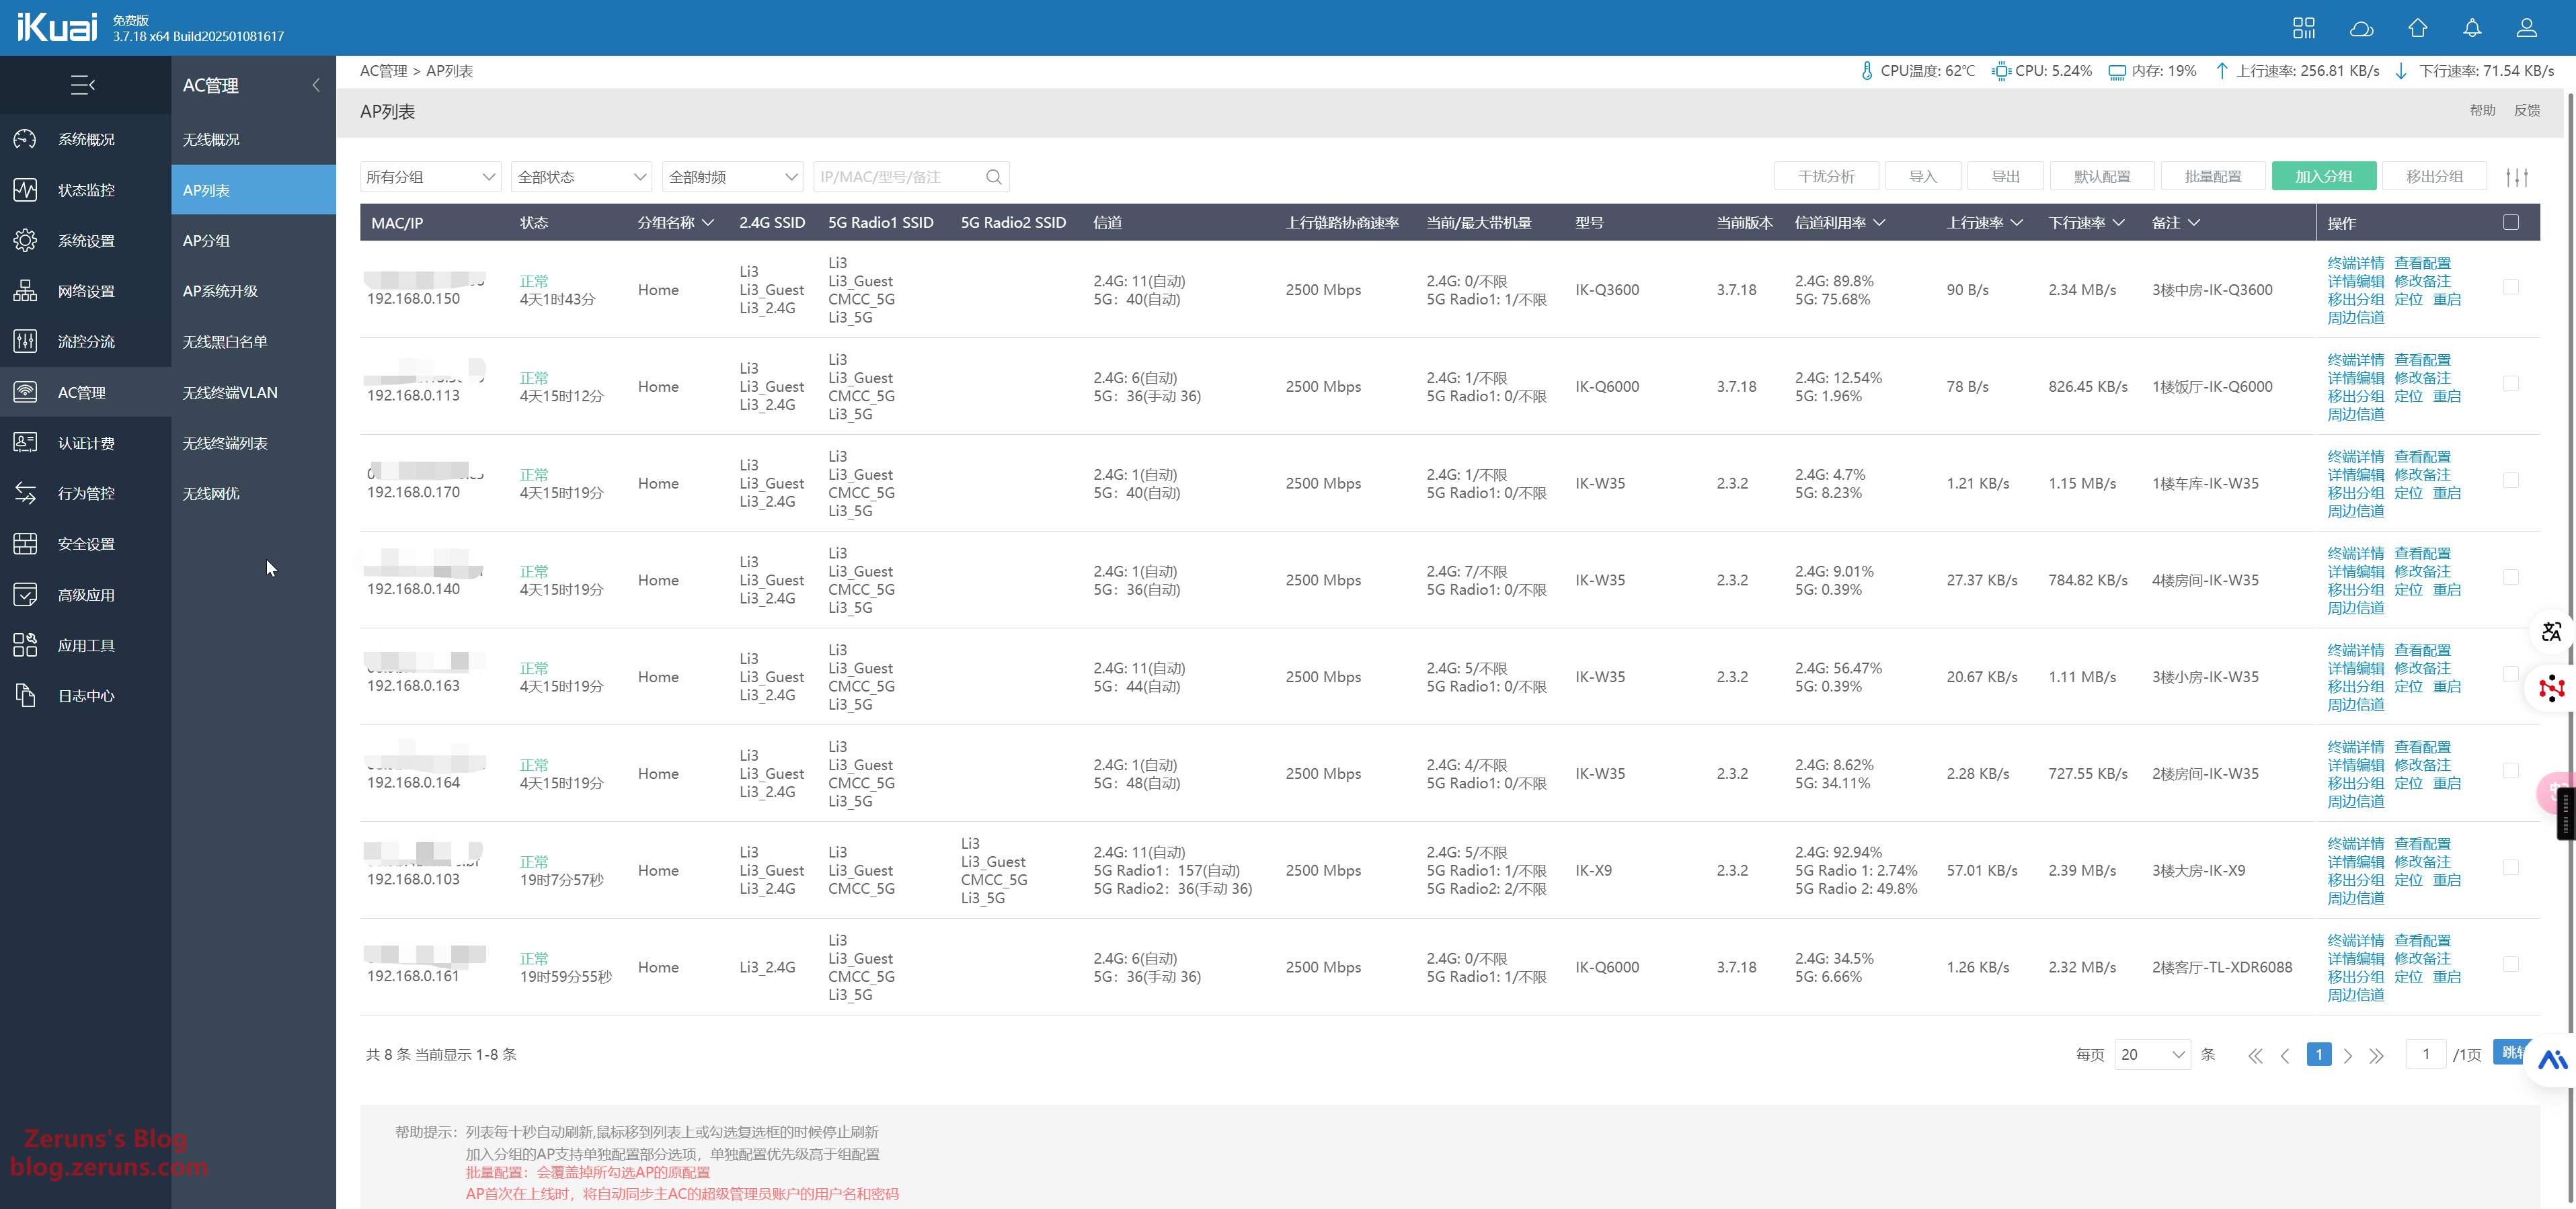Check the select-all checkbox in table header

click(x=2510, y=222)
